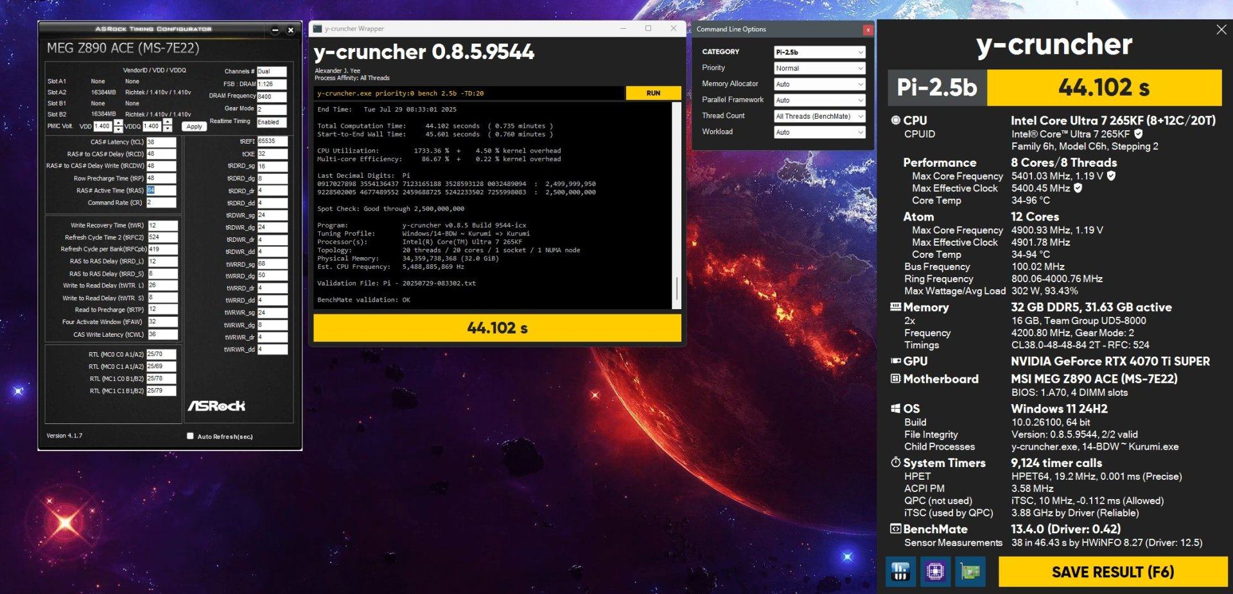Viewport: 1233px width, 594px height.
Task: Open the HWiNFO sensor icon button
Action: [x=900, y=571]
